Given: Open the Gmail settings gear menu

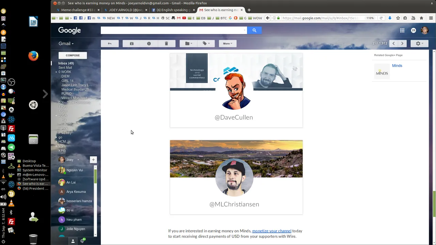Looking at the screenshot, I should (419, 44).
